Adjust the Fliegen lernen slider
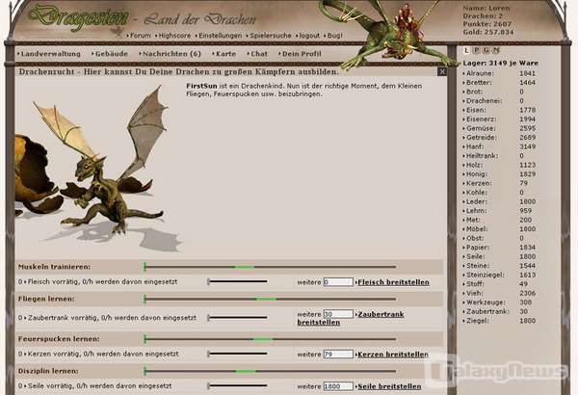The image size is (578, 395). click(x=270, y=299)
